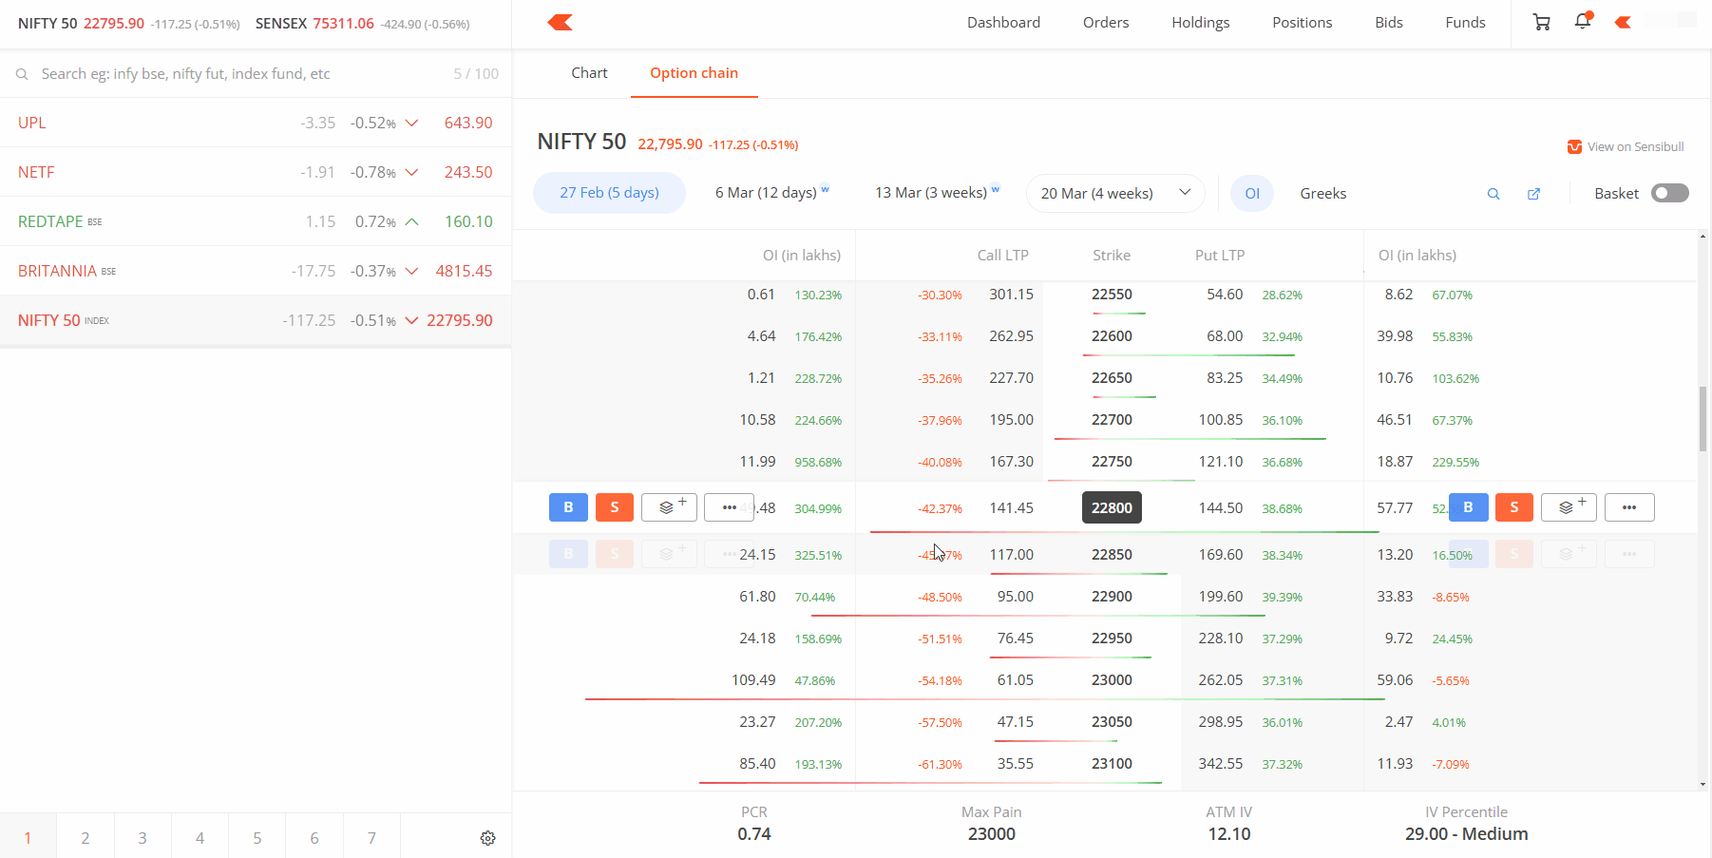
Task: Click SENSEX in the top ticker
Action: pos(280,23)
